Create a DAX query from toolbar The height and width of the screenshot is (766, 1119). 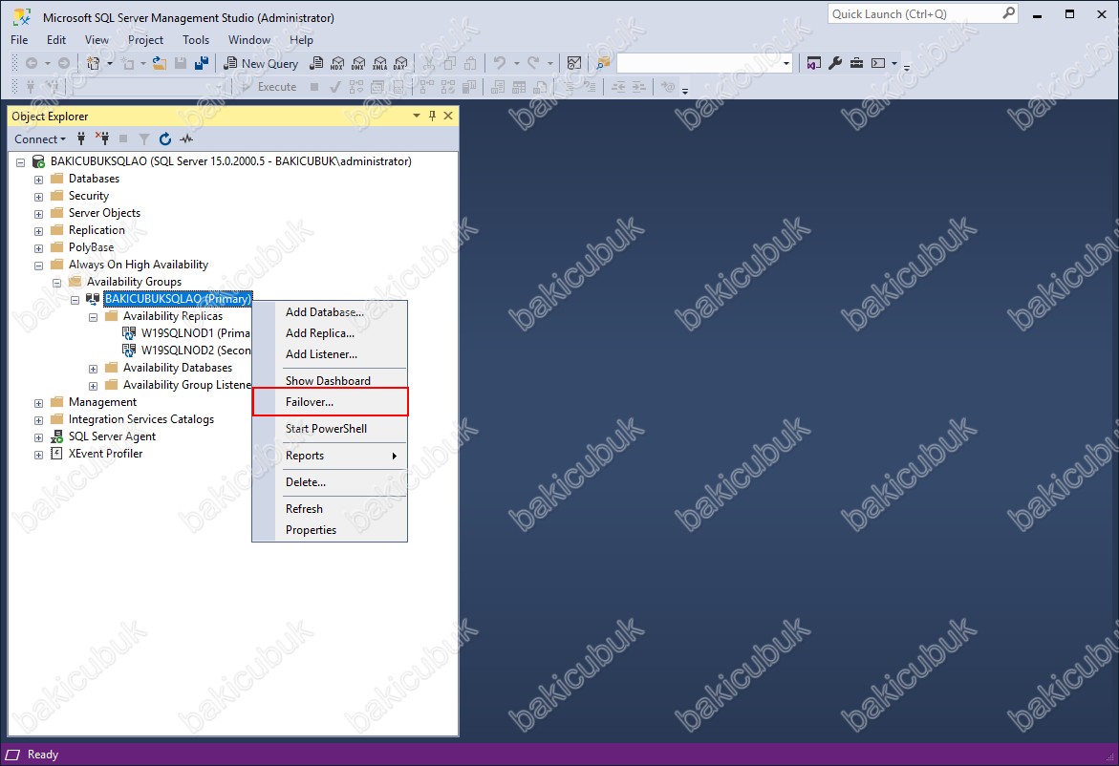pos(400,63)
